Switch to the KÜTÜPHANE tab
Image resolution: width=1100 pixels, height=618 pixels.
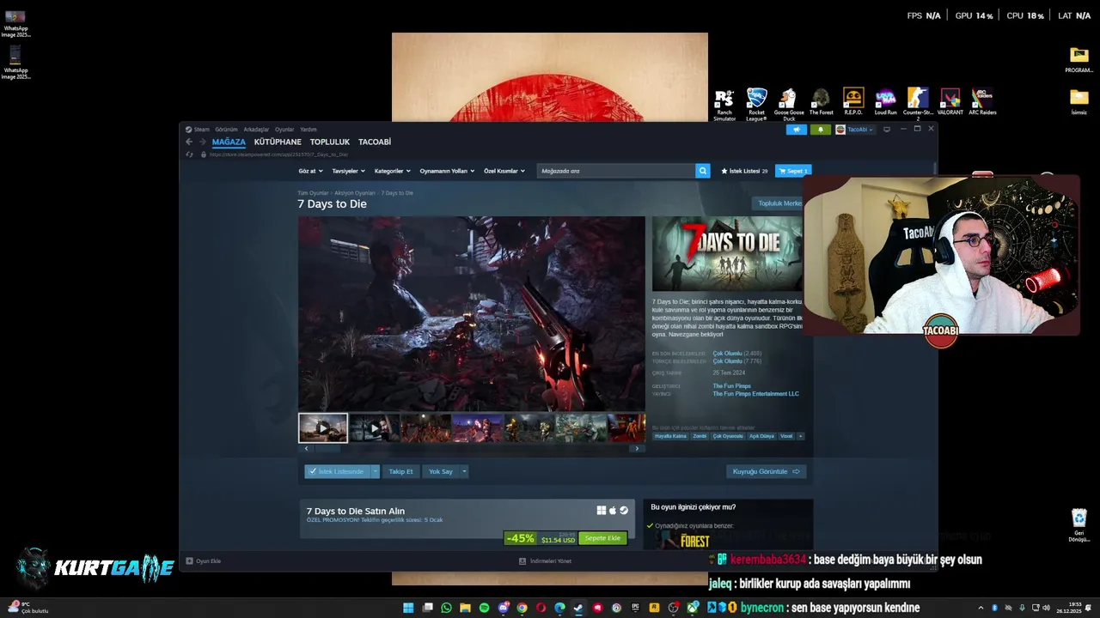click(278, 142)
